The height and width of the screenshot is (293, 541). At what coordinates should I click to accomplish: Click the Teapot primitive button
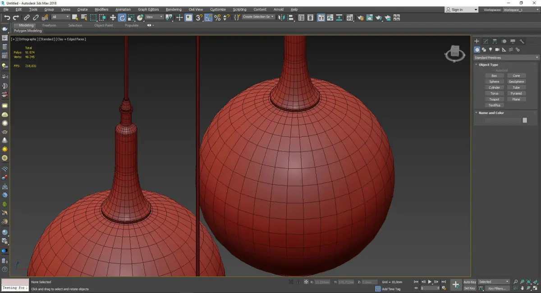click(494, 99)
